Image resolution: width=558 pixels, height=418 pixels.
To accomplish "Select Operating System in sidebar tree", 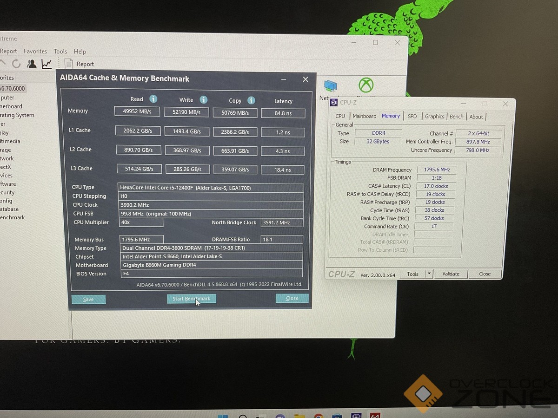I will [x=17, y=115].
